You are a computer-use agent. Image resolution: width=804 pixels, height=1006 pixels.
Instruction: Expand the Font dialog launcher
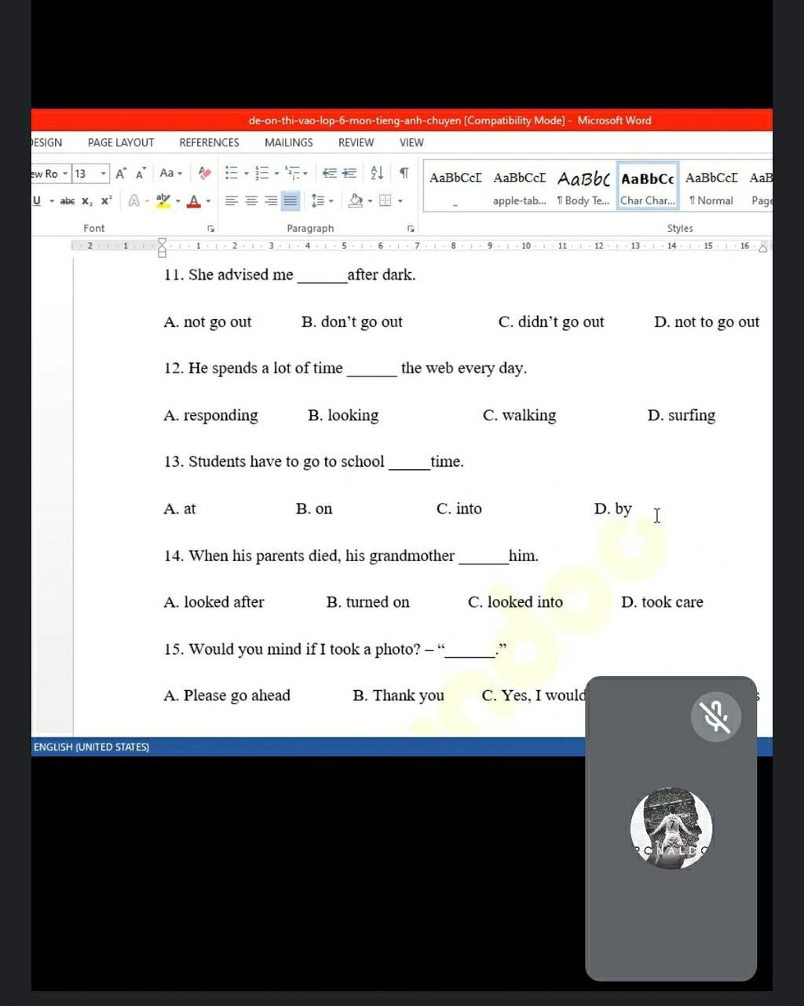[x=210, y=229]
